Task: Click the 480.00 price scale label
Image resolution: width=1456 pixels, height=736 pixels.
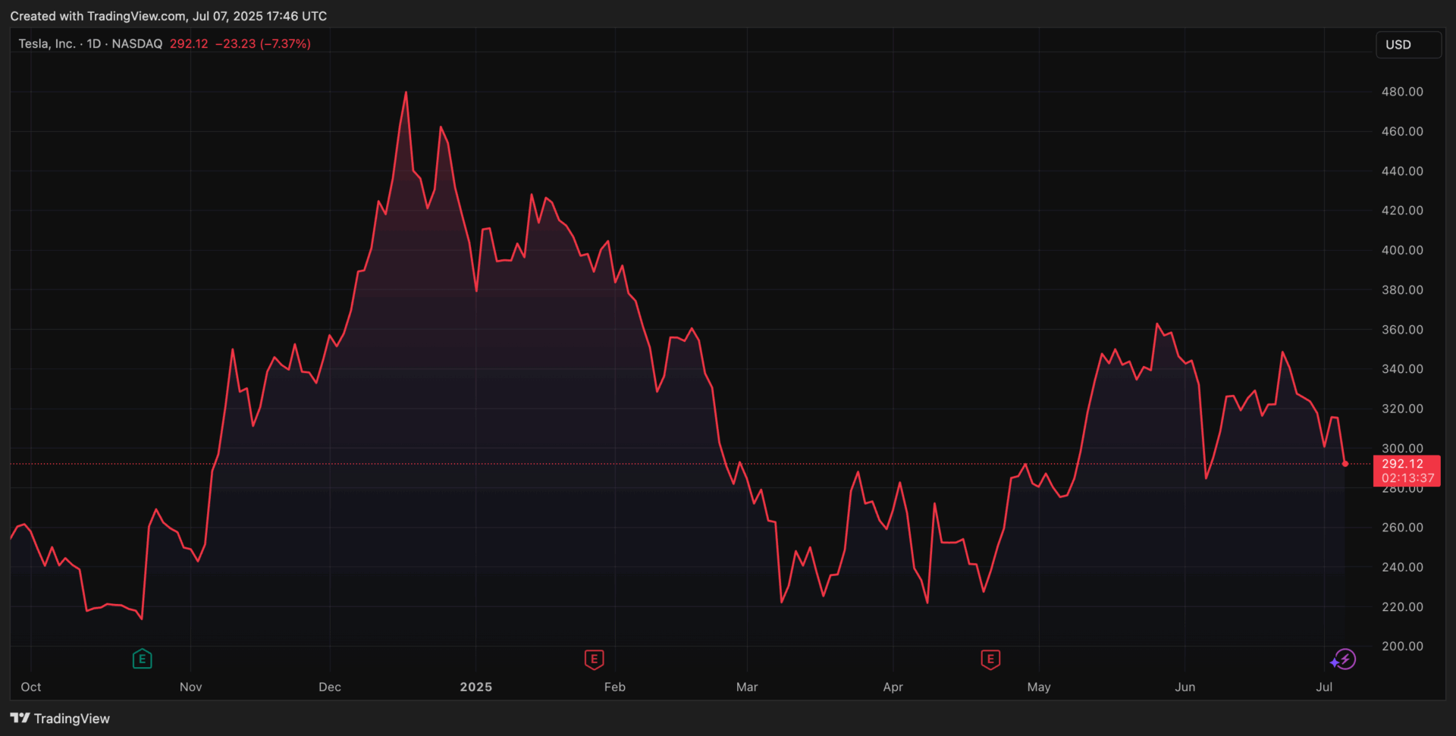Action: point(1401,92)
